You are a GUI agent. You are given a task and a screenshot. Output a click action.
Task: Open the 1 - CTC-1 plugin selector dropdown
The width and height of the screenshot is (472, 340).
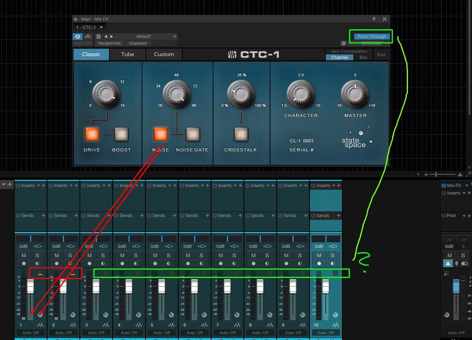[x=89, y=27]
